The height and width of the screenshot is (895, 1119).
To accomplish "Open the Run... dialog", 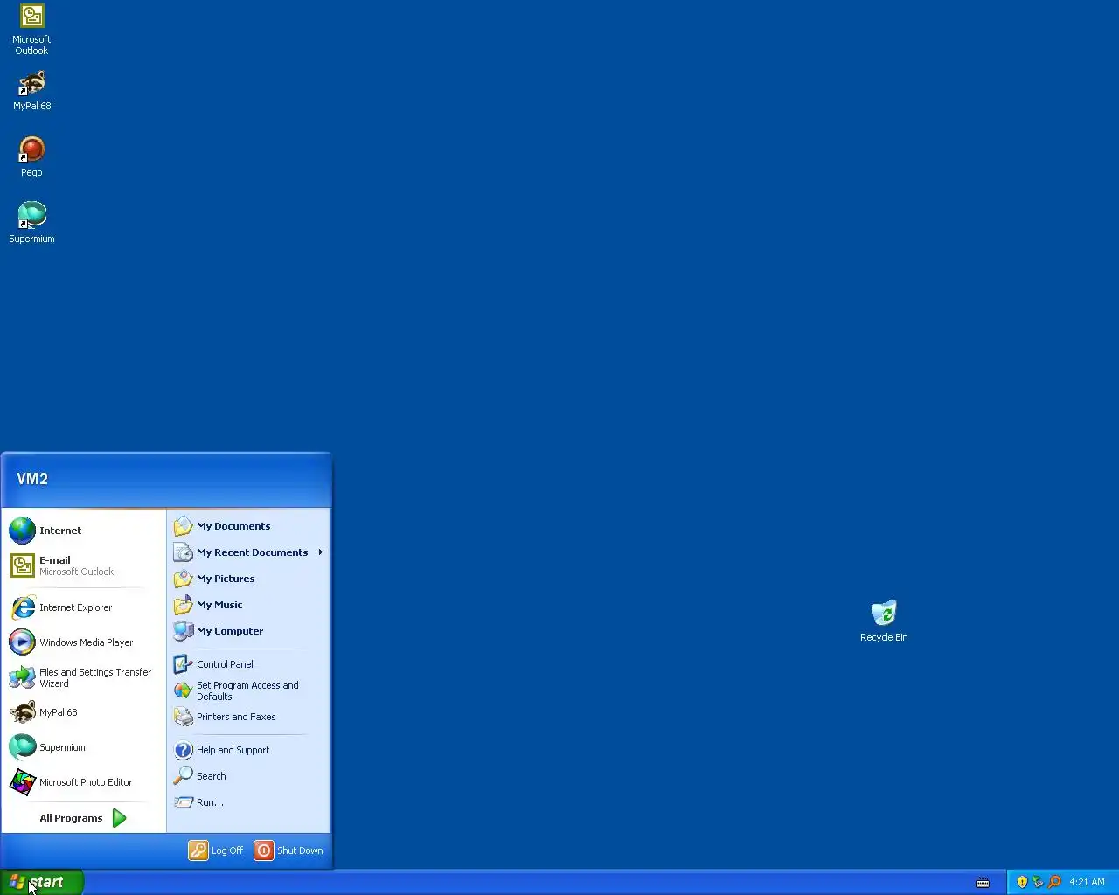I will pyautogui.click(x=249, y=802).
